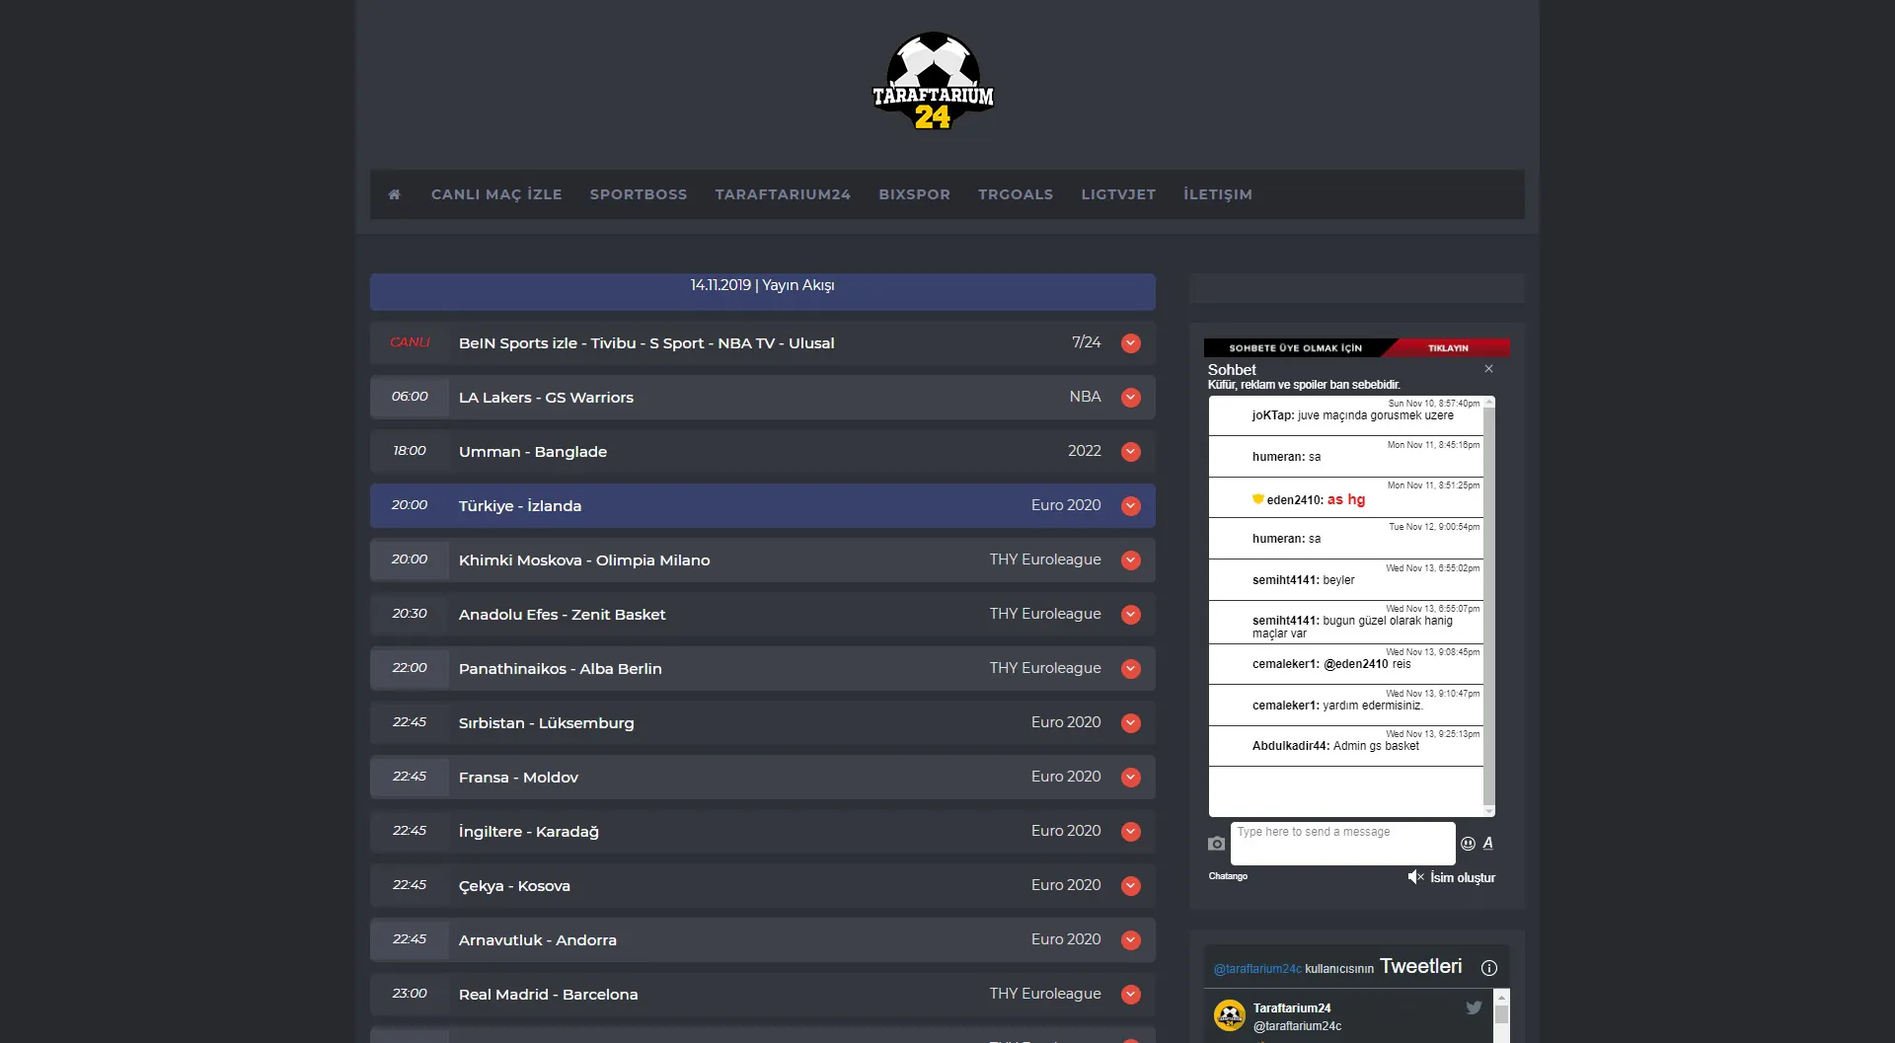The width and height of the screenshot is (1895, 1043).
Task: Open the emoji picker in chat
Action: tap(1468, 844)
